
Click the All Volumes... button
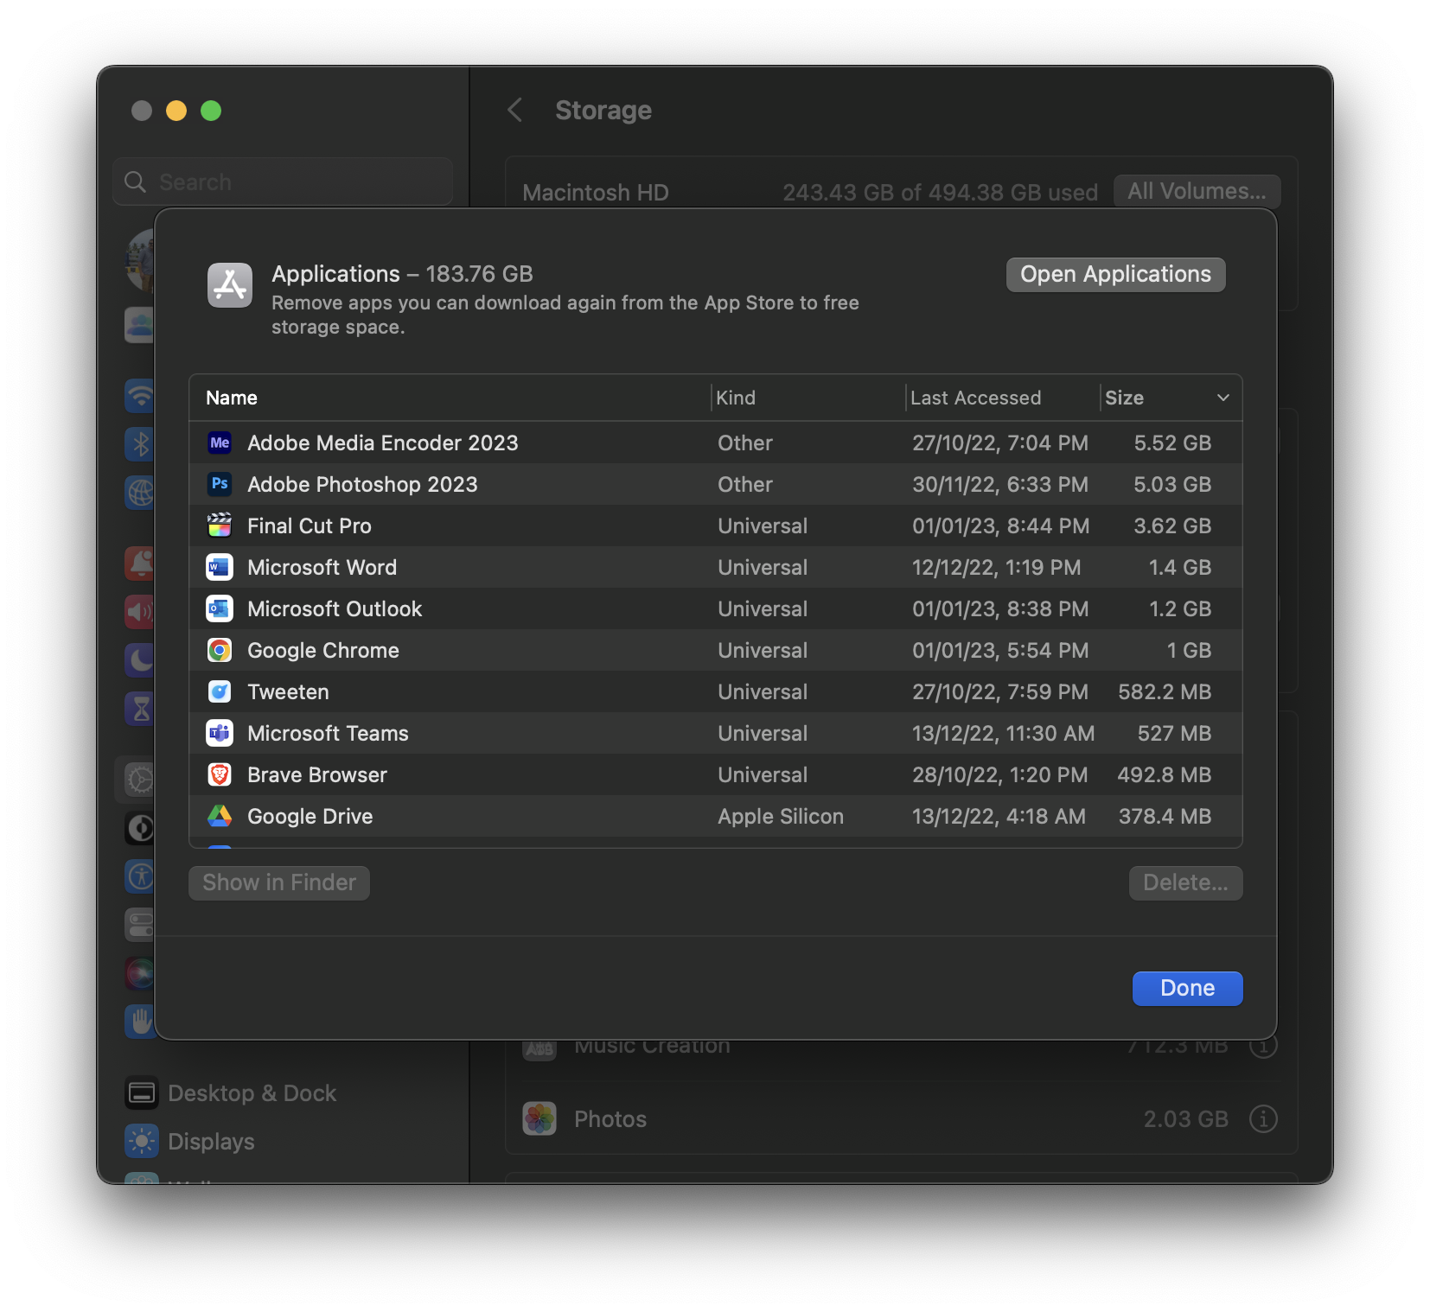pos(1197,191)
